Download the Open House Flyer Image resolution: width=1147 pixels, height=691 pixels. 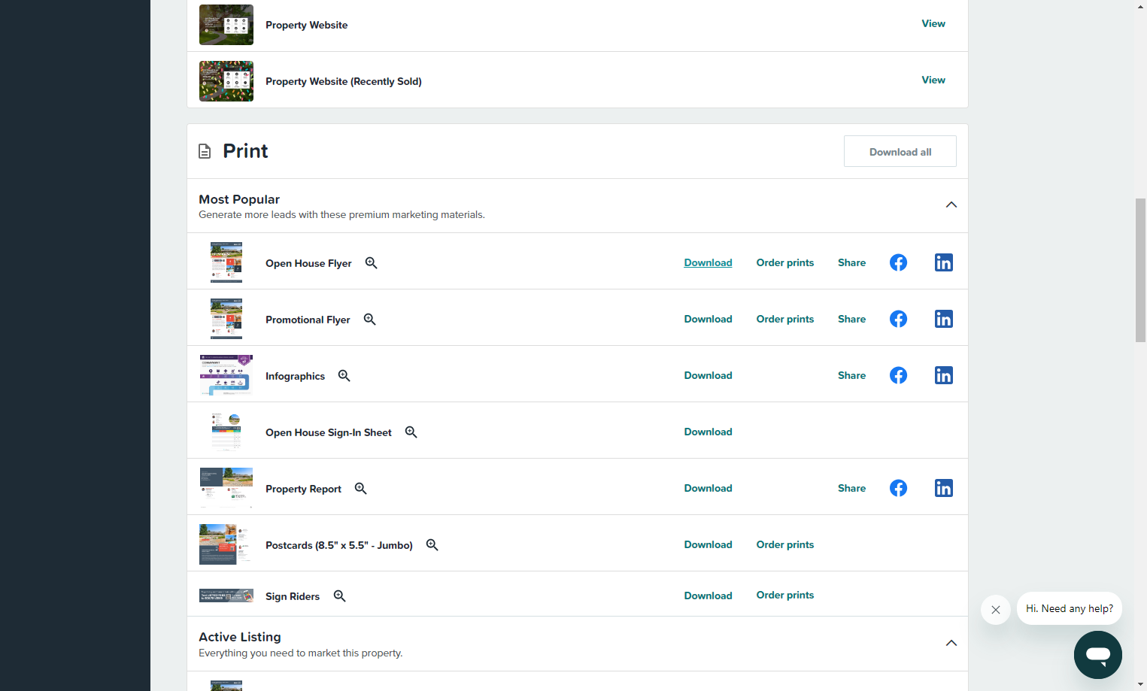(708, 262)
